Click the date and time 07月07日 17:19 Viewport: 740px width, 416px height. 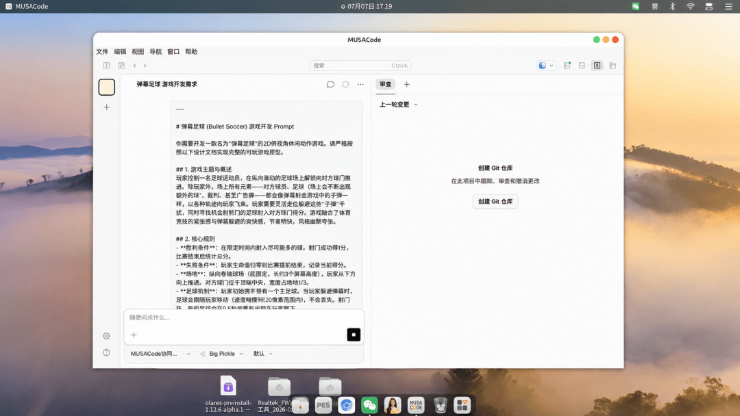tap(369, 7)
